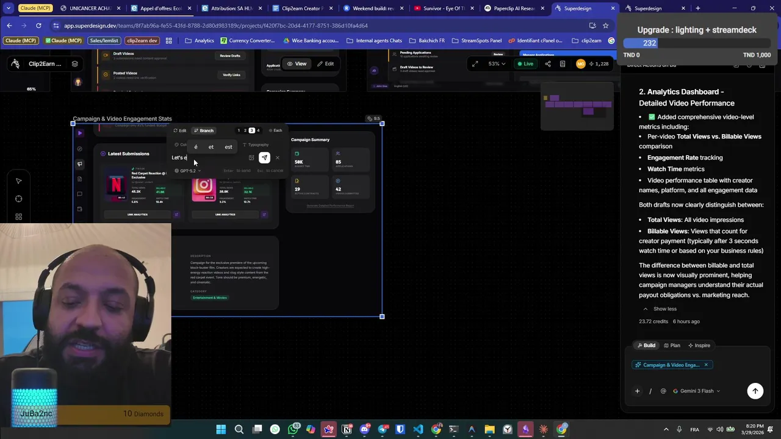Image resolution: width=781 pixels, height=439 pixels.
Task: Open the Clip2Earn project logo menu
Action: click(x=15, y=63)
